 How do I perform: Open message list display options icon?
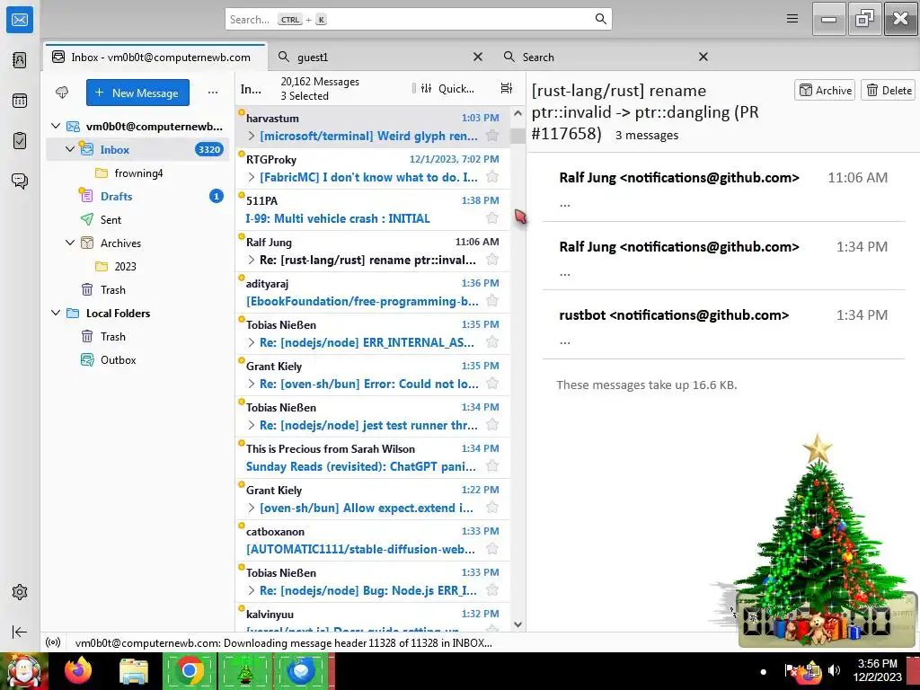pos(506,89)
